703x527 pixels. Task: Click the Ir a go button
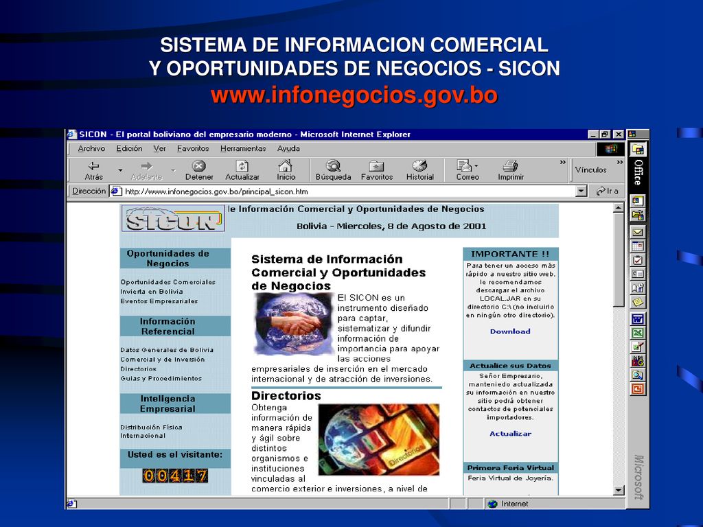[x=607, y=191]
